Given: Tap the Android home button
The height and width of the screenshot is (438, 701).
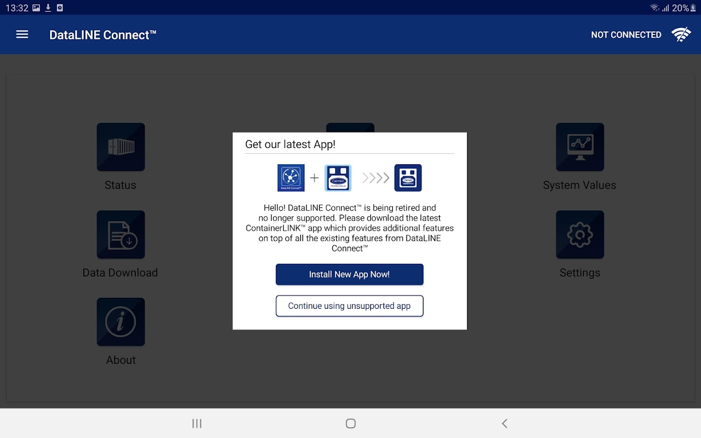Looking at the screenshot, I should point(351,423).
